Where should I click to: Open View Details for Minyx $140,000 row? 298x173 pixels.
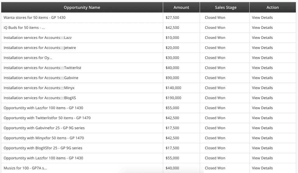coord(262,88)
